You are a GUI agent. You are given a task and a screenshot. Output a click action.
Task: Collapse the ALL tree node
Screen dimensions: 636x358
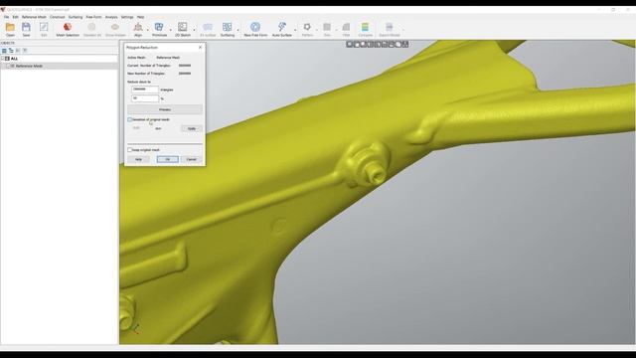[x=3, y=59]
